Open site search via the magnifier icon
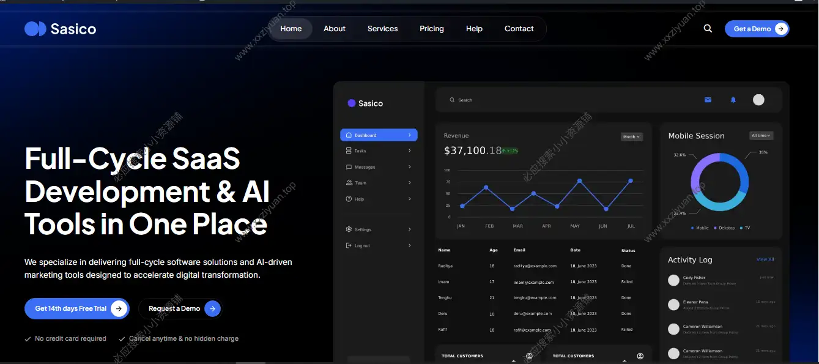Screen dimensions: 819x364 click(x=708, y=28)
